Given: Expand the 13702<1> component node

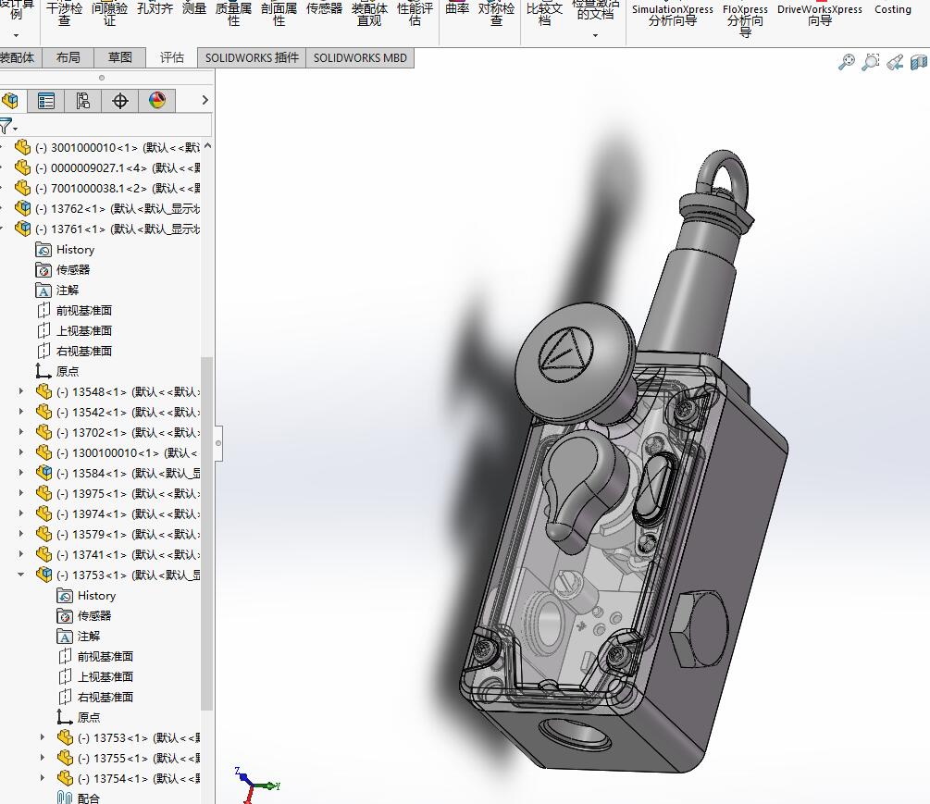Looking at the screenshot, I should [21, 432].
